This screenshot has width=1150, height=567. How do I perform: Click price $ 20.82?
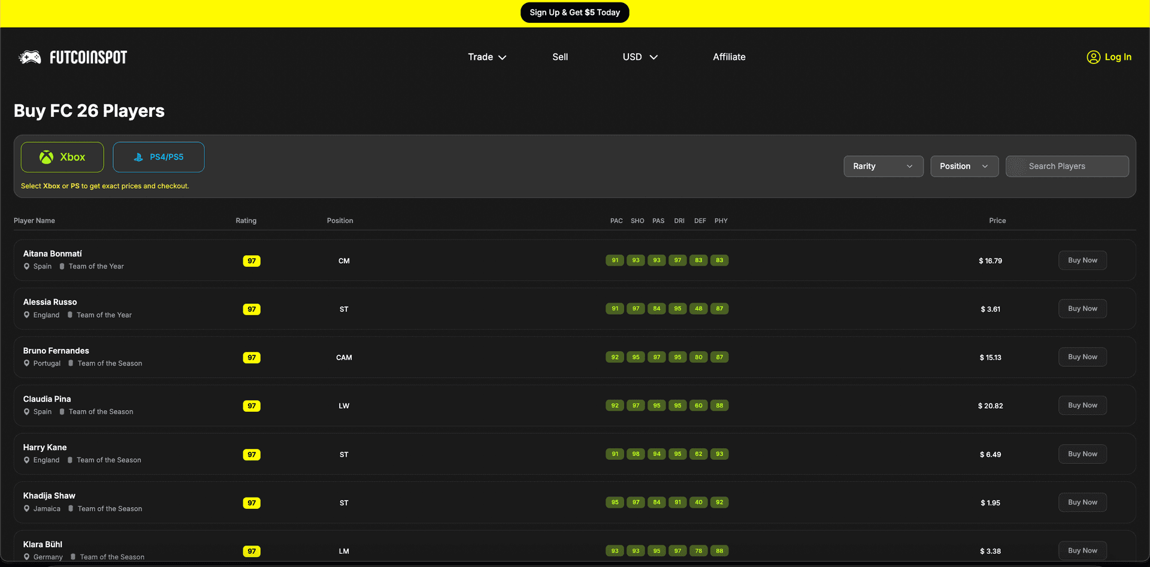[991, 406]
